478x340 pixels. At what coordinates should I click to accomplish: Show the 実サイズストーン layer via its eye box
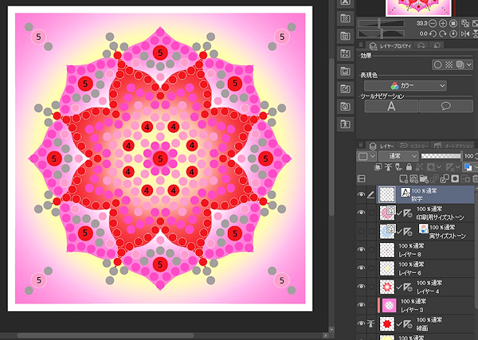(x=362, y=232)
